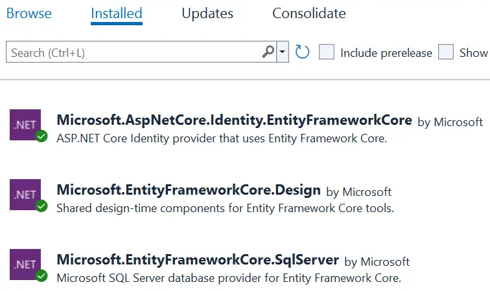Select Microsoft.EntityFrameworkCore.Design package title
Image resolution: width=490 pixels, height=291 pixels.
189,190
